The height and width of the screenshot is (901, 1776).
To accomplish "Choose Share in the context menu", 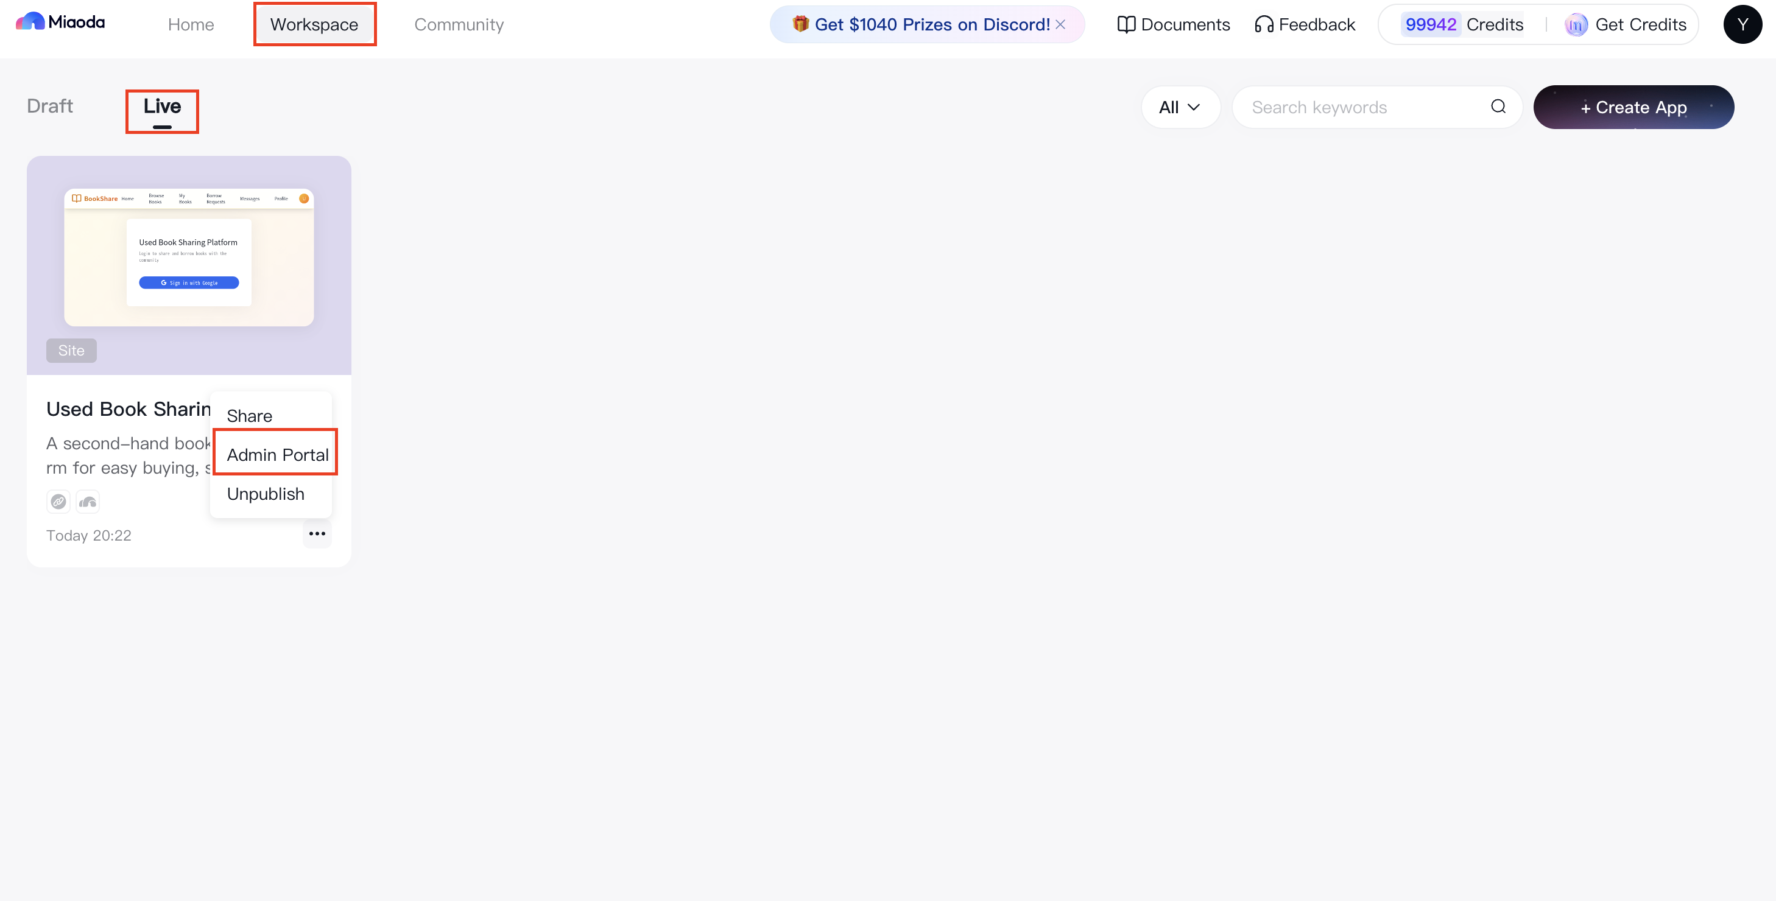I will tap(250, 416).
